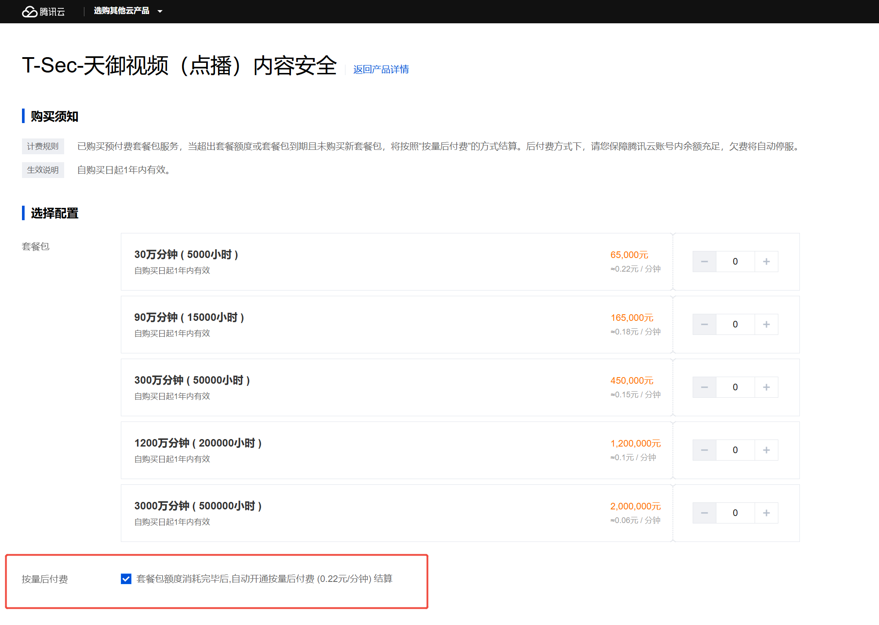The width and height of the screenshot is (879, 625).
Task: Click the 返回产品详情 link
Action: (381, 69)
